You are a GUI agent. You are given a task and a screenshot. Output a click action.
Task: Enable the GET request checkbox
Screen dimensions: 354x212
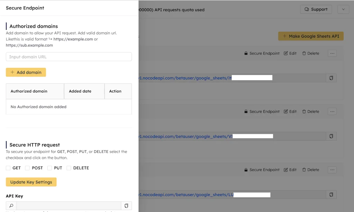pyautogui.click(x=8, y=168)
